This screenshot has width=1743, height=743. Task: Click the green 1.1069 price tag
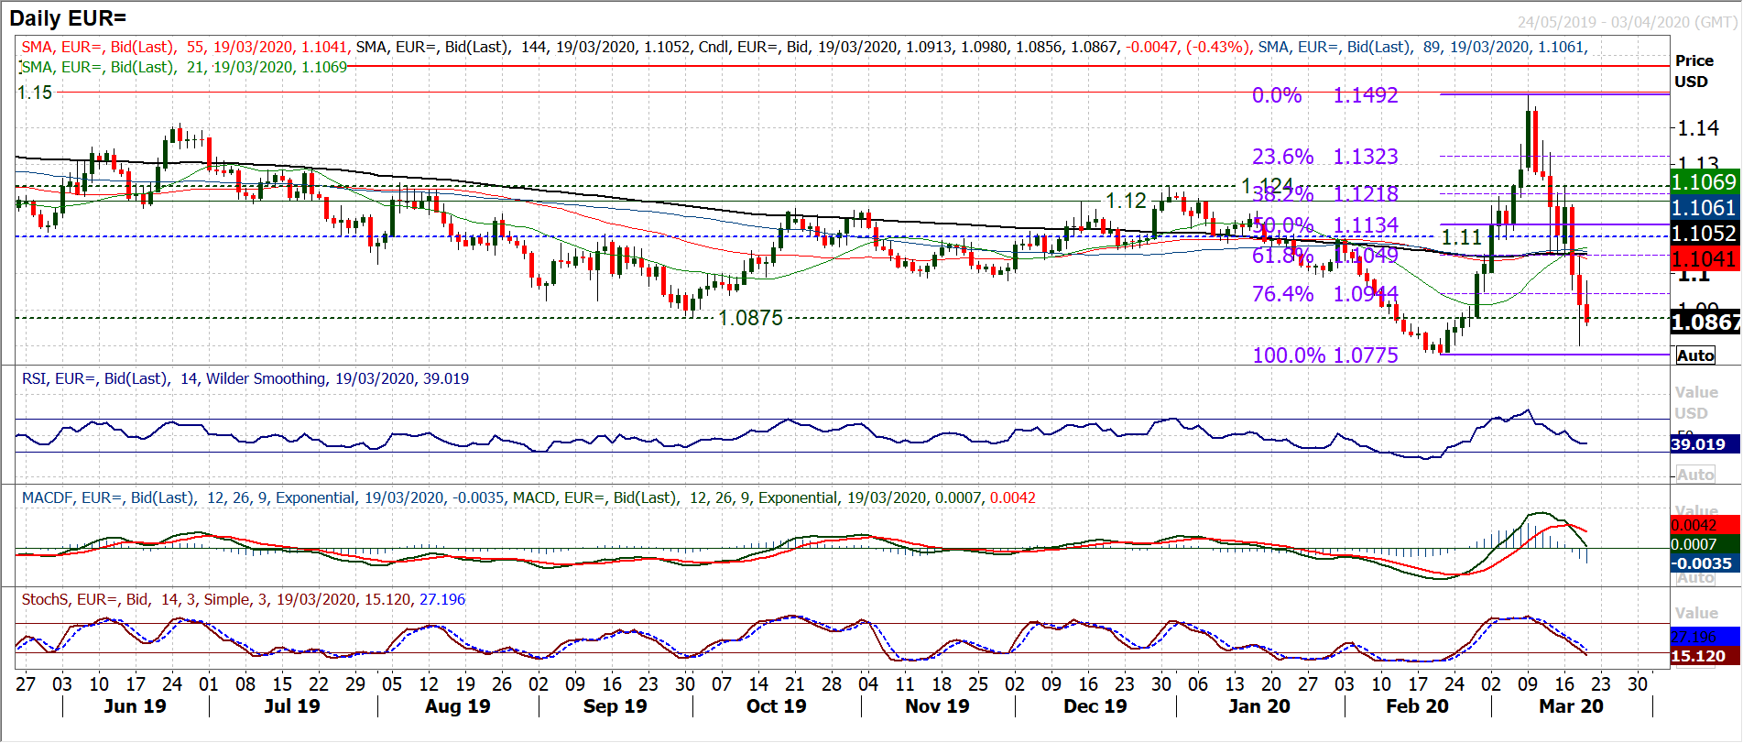click(x=1705, y=182)
